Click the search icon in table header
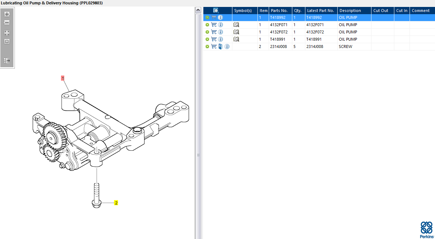435x239 pixels. pyautogui.click(x=216, y=11)
